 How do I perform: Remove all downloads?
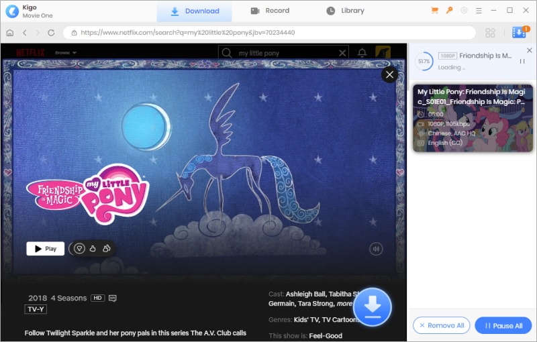coord(442,326)
